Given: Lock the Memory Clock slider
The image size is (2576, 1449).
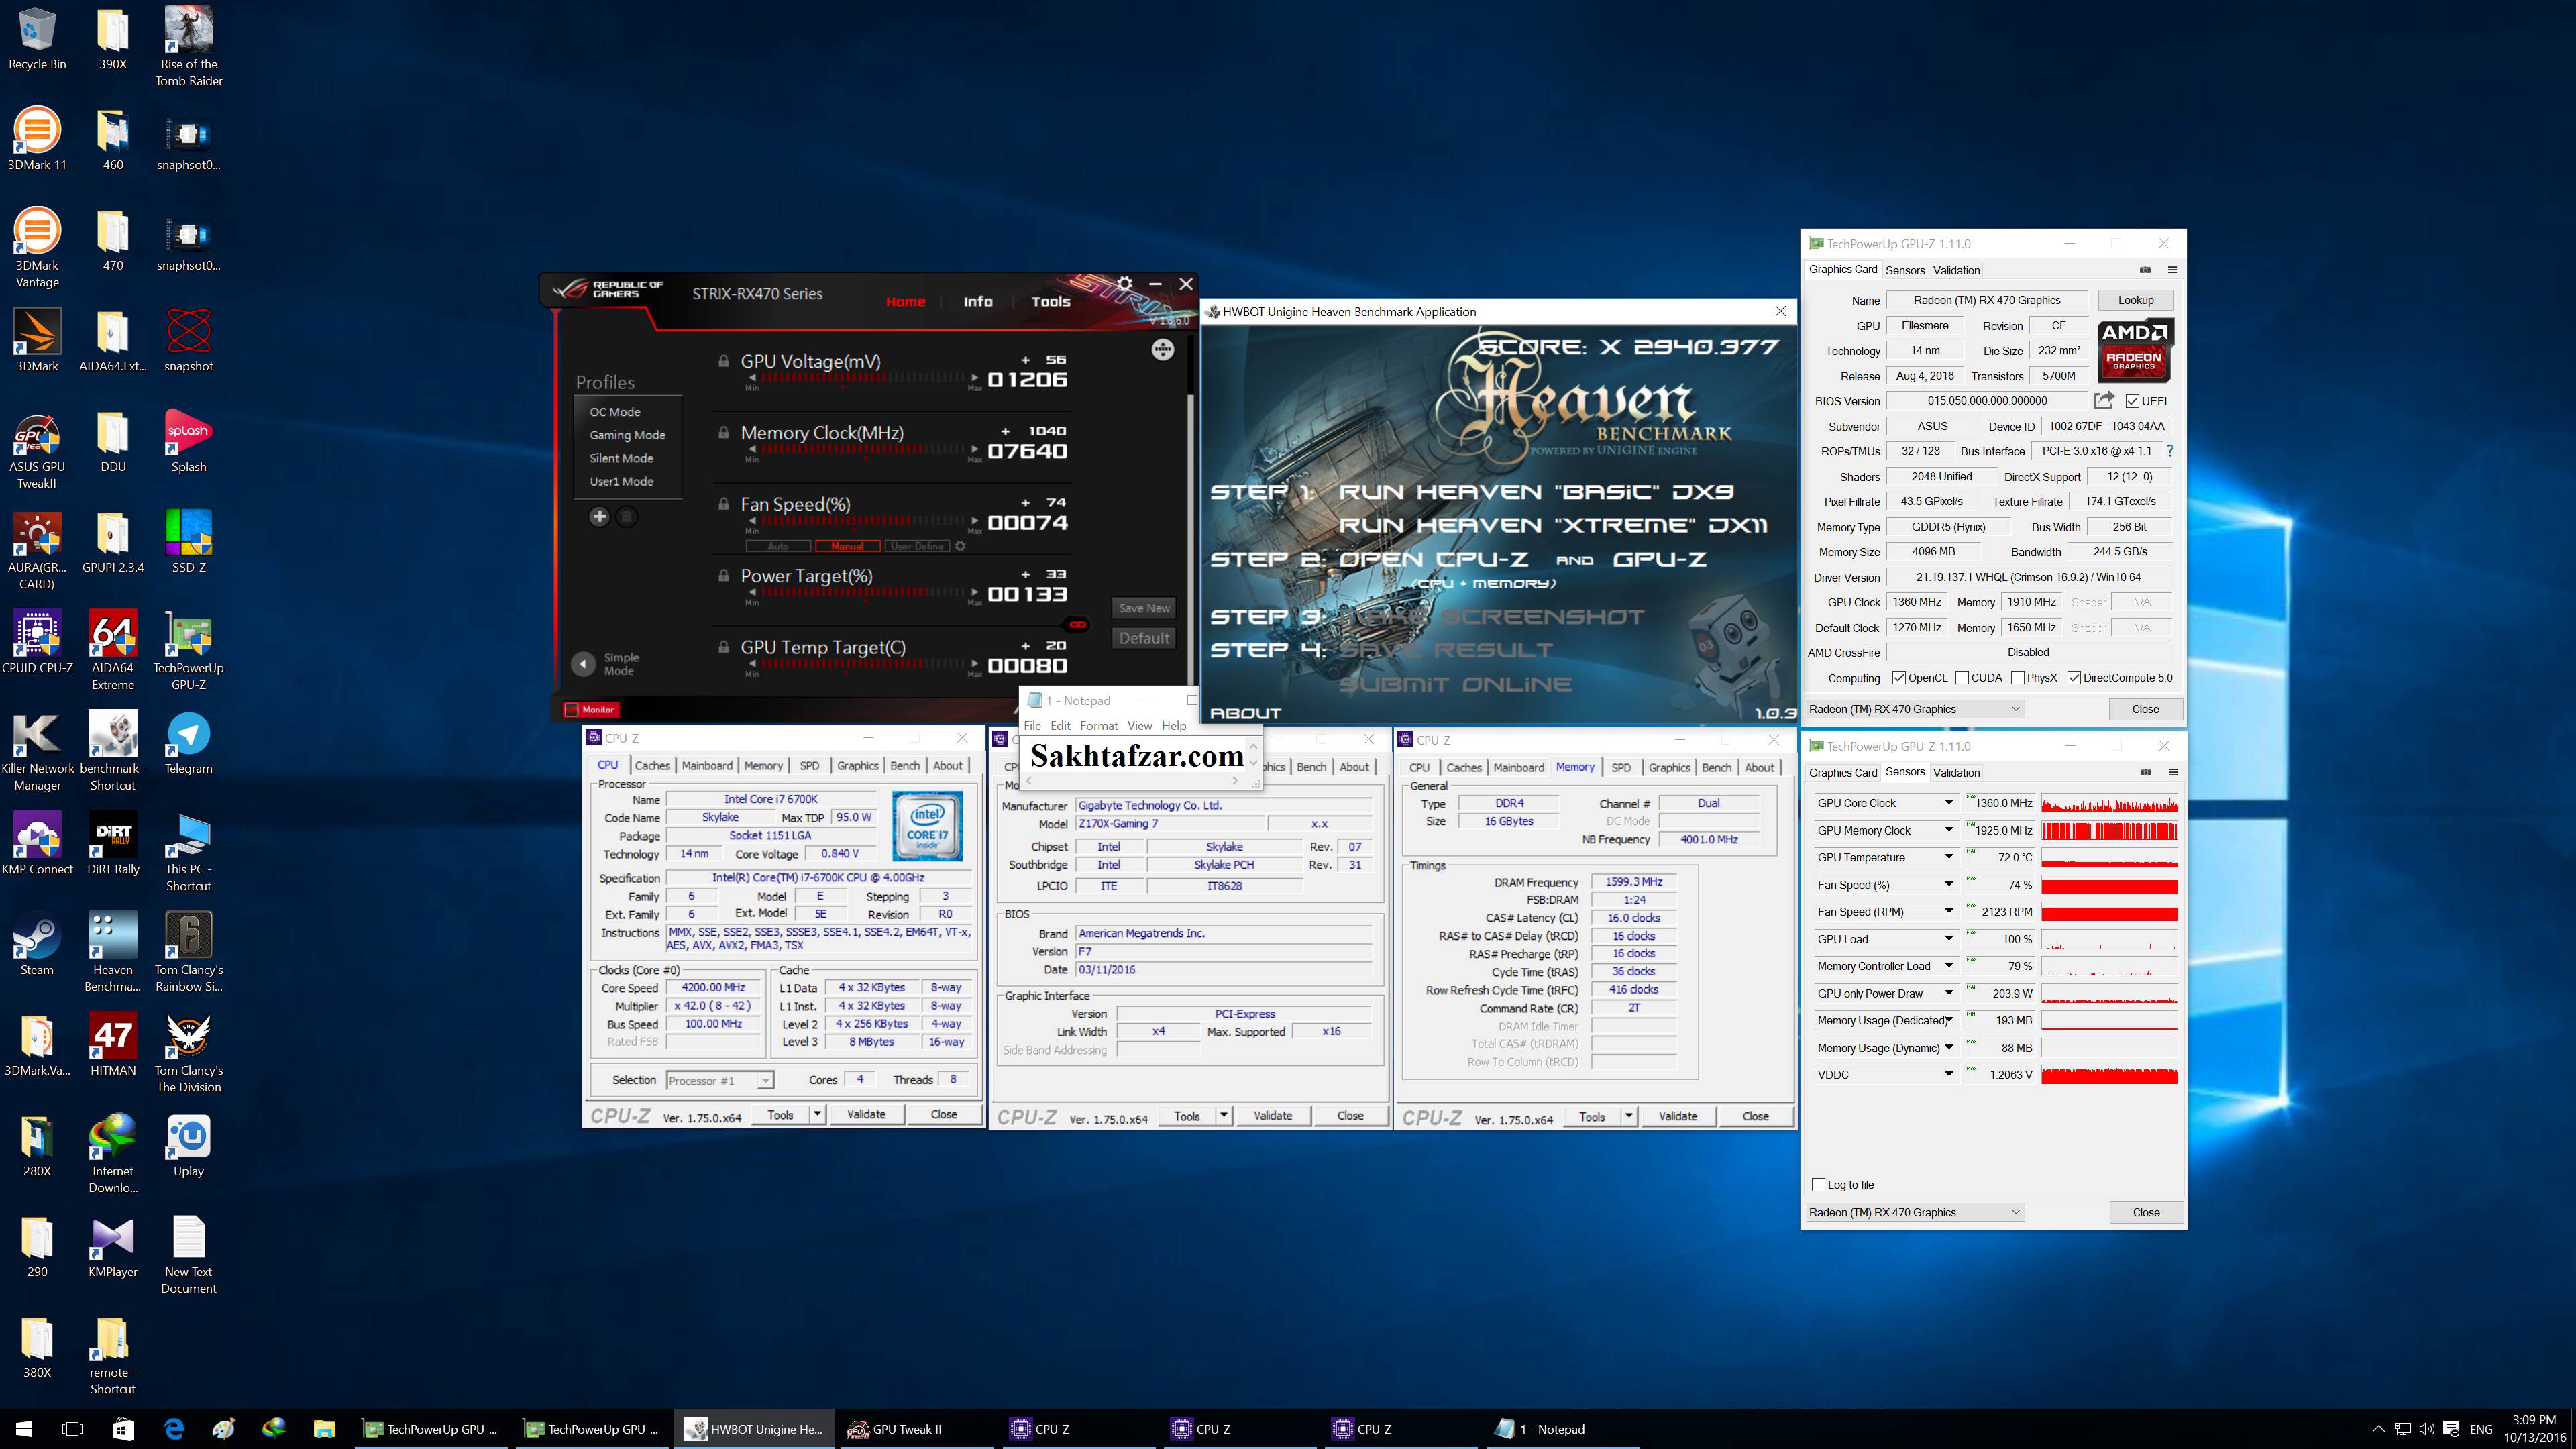Looking at the screenshot, I should tap(723, 433).
